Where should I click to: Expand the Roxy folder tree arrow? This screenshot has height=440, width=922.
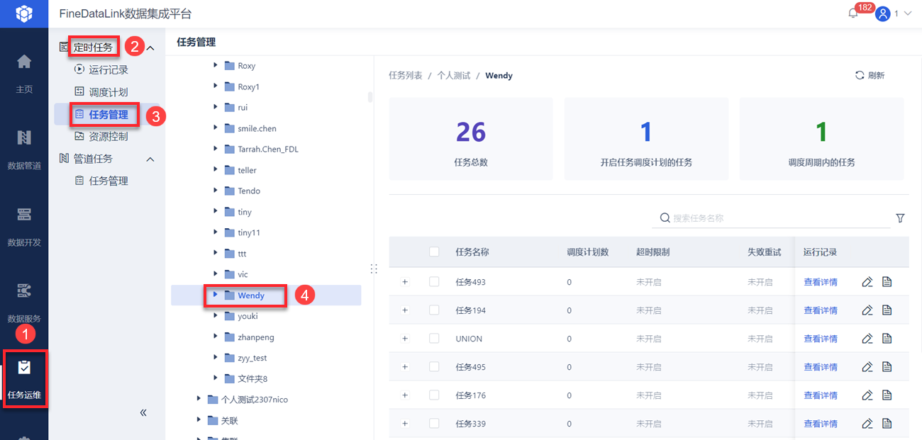click(216, 65)
